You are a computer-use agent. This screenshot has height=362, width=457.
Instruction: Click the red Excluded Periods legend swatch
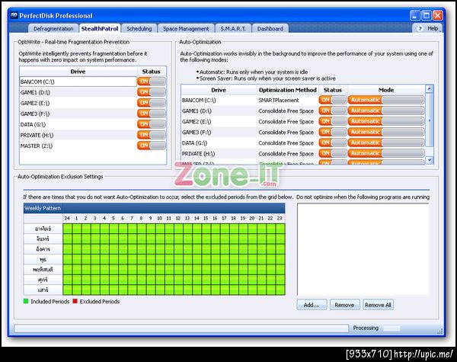pyautogui.click(x=75, y=301)
